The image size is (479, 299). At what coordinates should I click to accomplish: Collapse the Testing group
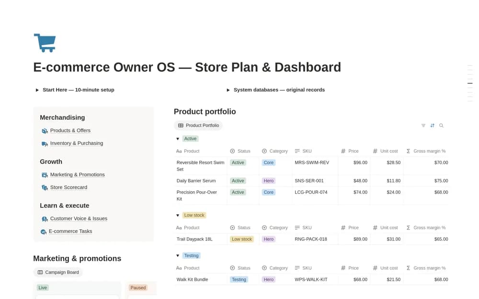pos(178,255)
